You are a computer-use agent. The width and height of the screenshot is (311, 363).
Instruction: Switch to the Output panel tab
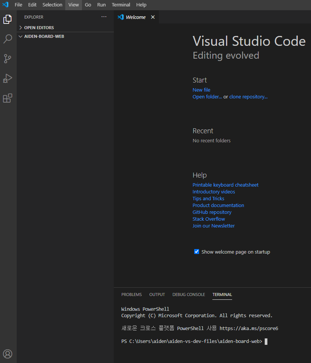[157, 294]
